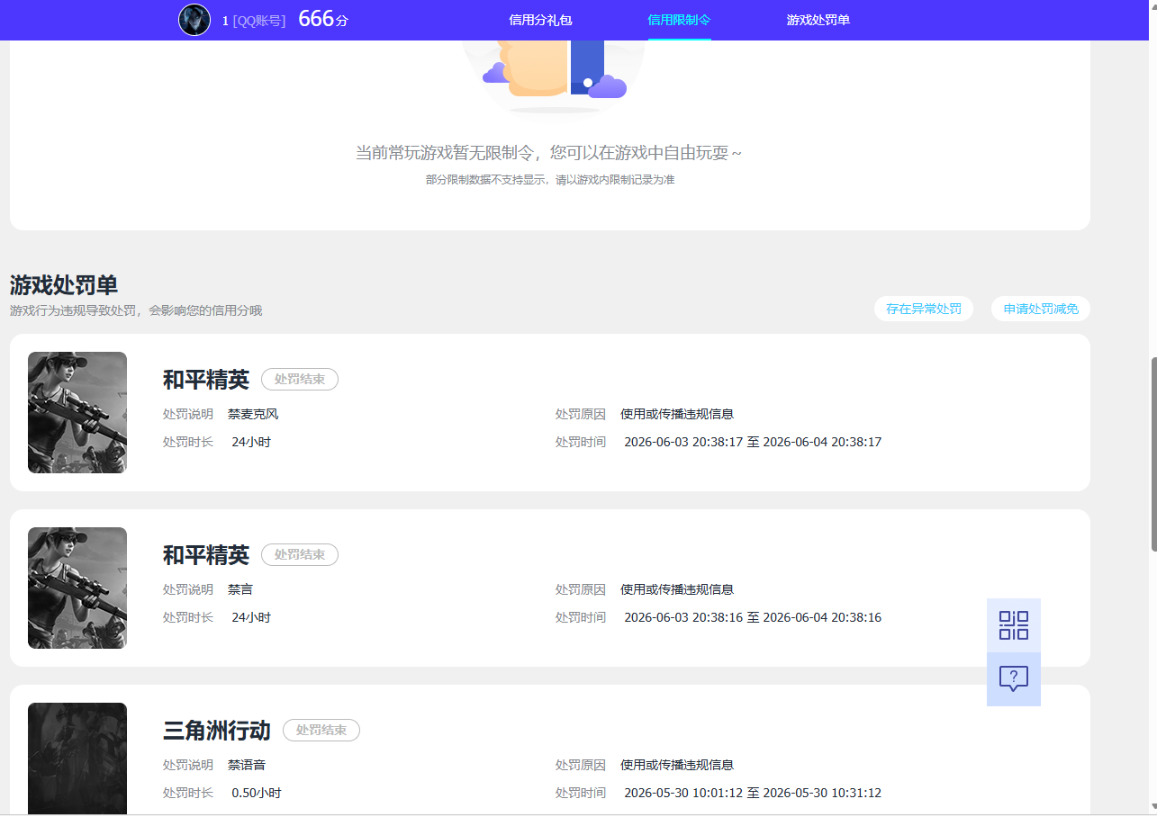Click the 666分 credit score

[323, 19]
